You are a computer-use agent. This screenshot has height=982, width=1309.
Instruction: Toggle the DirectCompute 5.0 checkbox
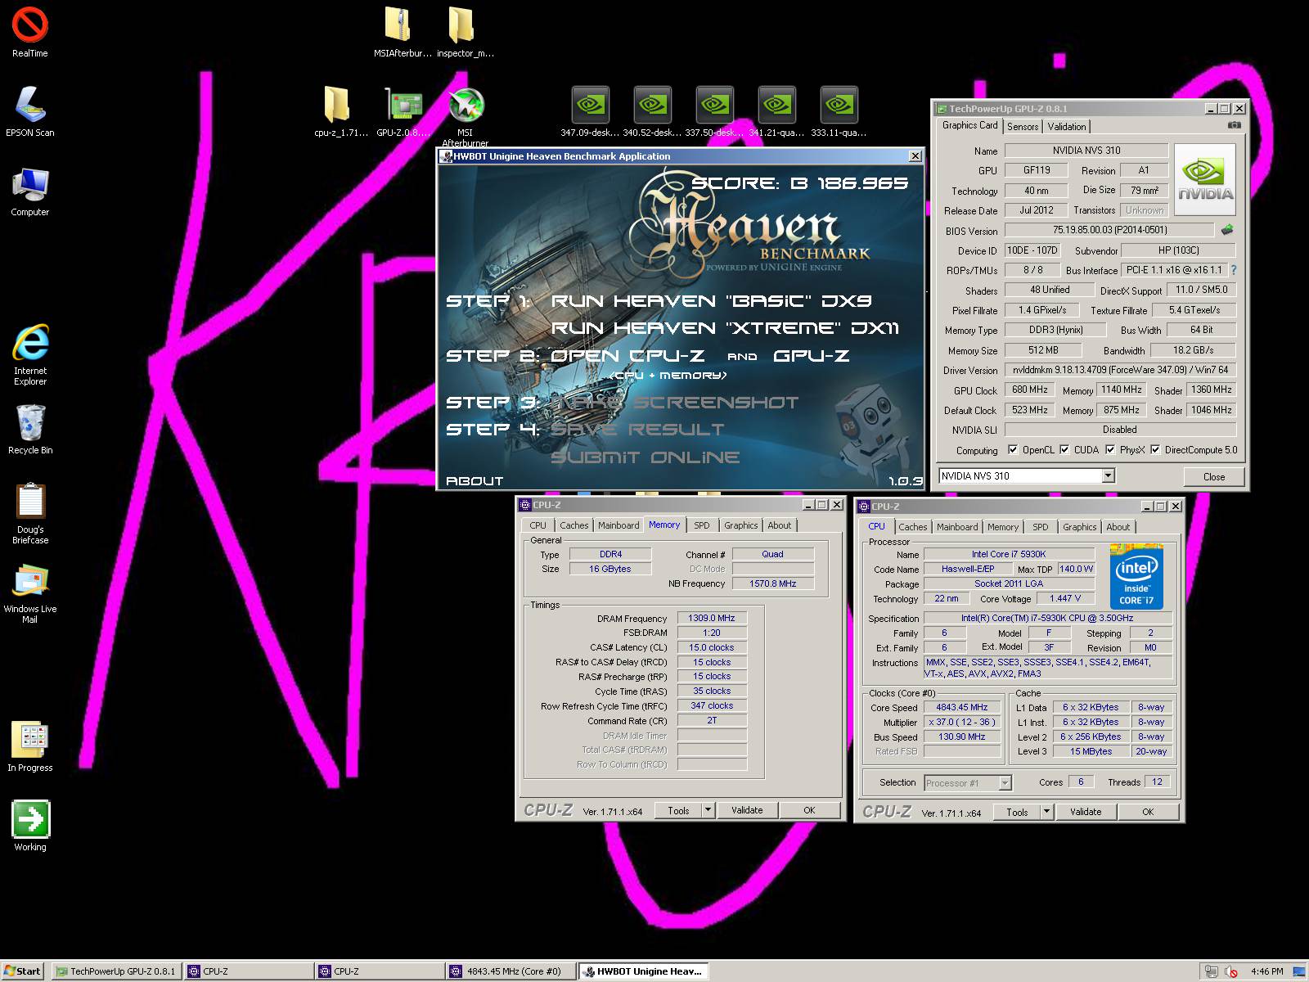tap(1155, 449)
